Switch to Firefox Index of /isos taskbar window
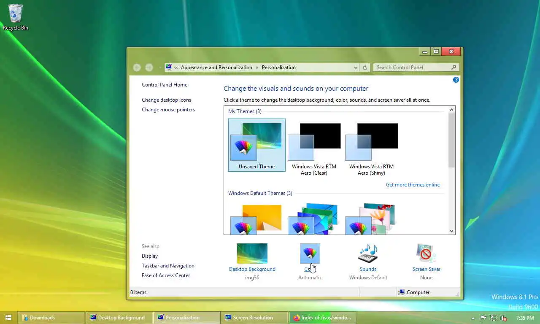 pos(323,318)
